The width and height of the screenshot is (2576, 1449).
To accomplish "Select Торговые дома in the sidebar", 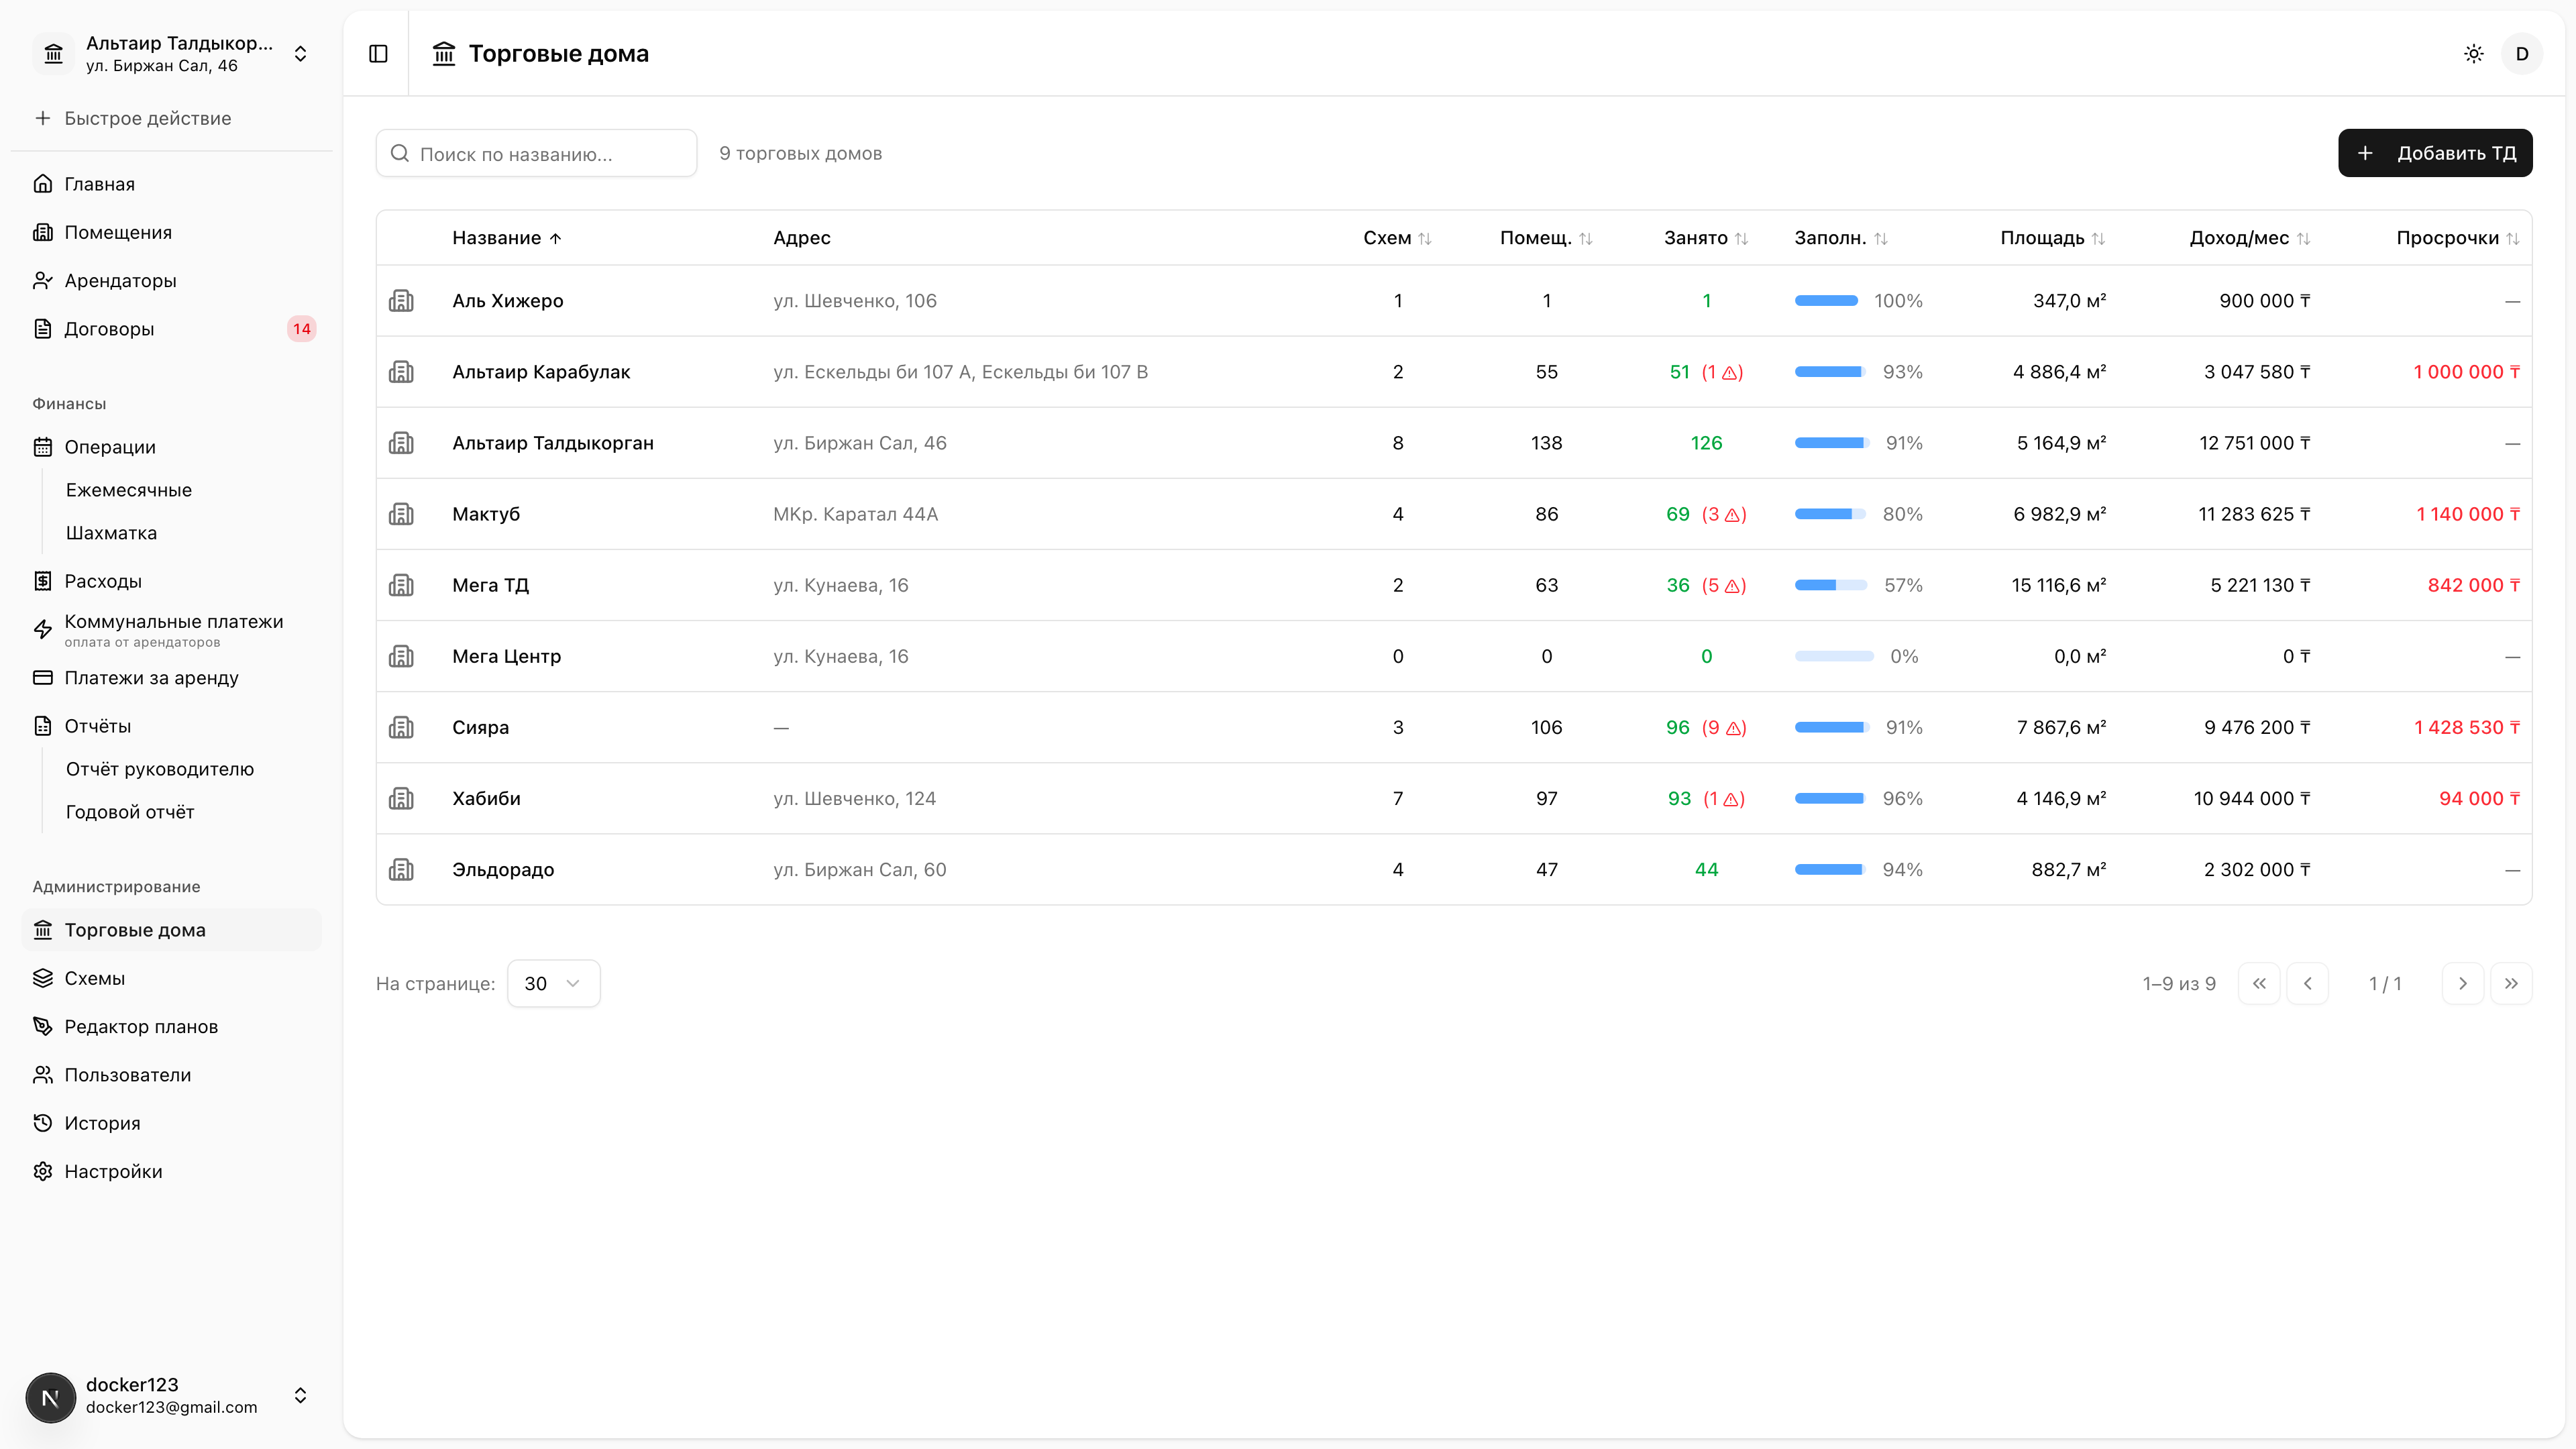I will [171, 930].
